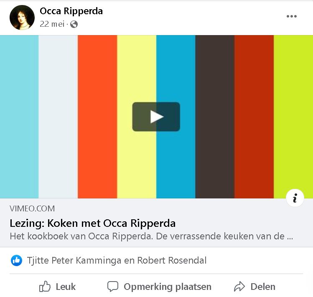Open the 22 mei post timestamp
The height and width of the screenshot is (297, 313).
click(x=52, y=24)
